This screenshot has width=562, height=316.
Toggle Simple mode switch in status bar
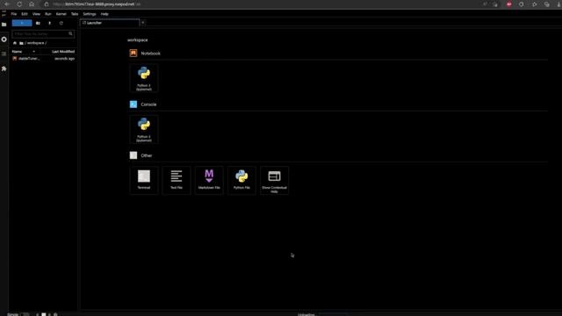pos(25,314)
